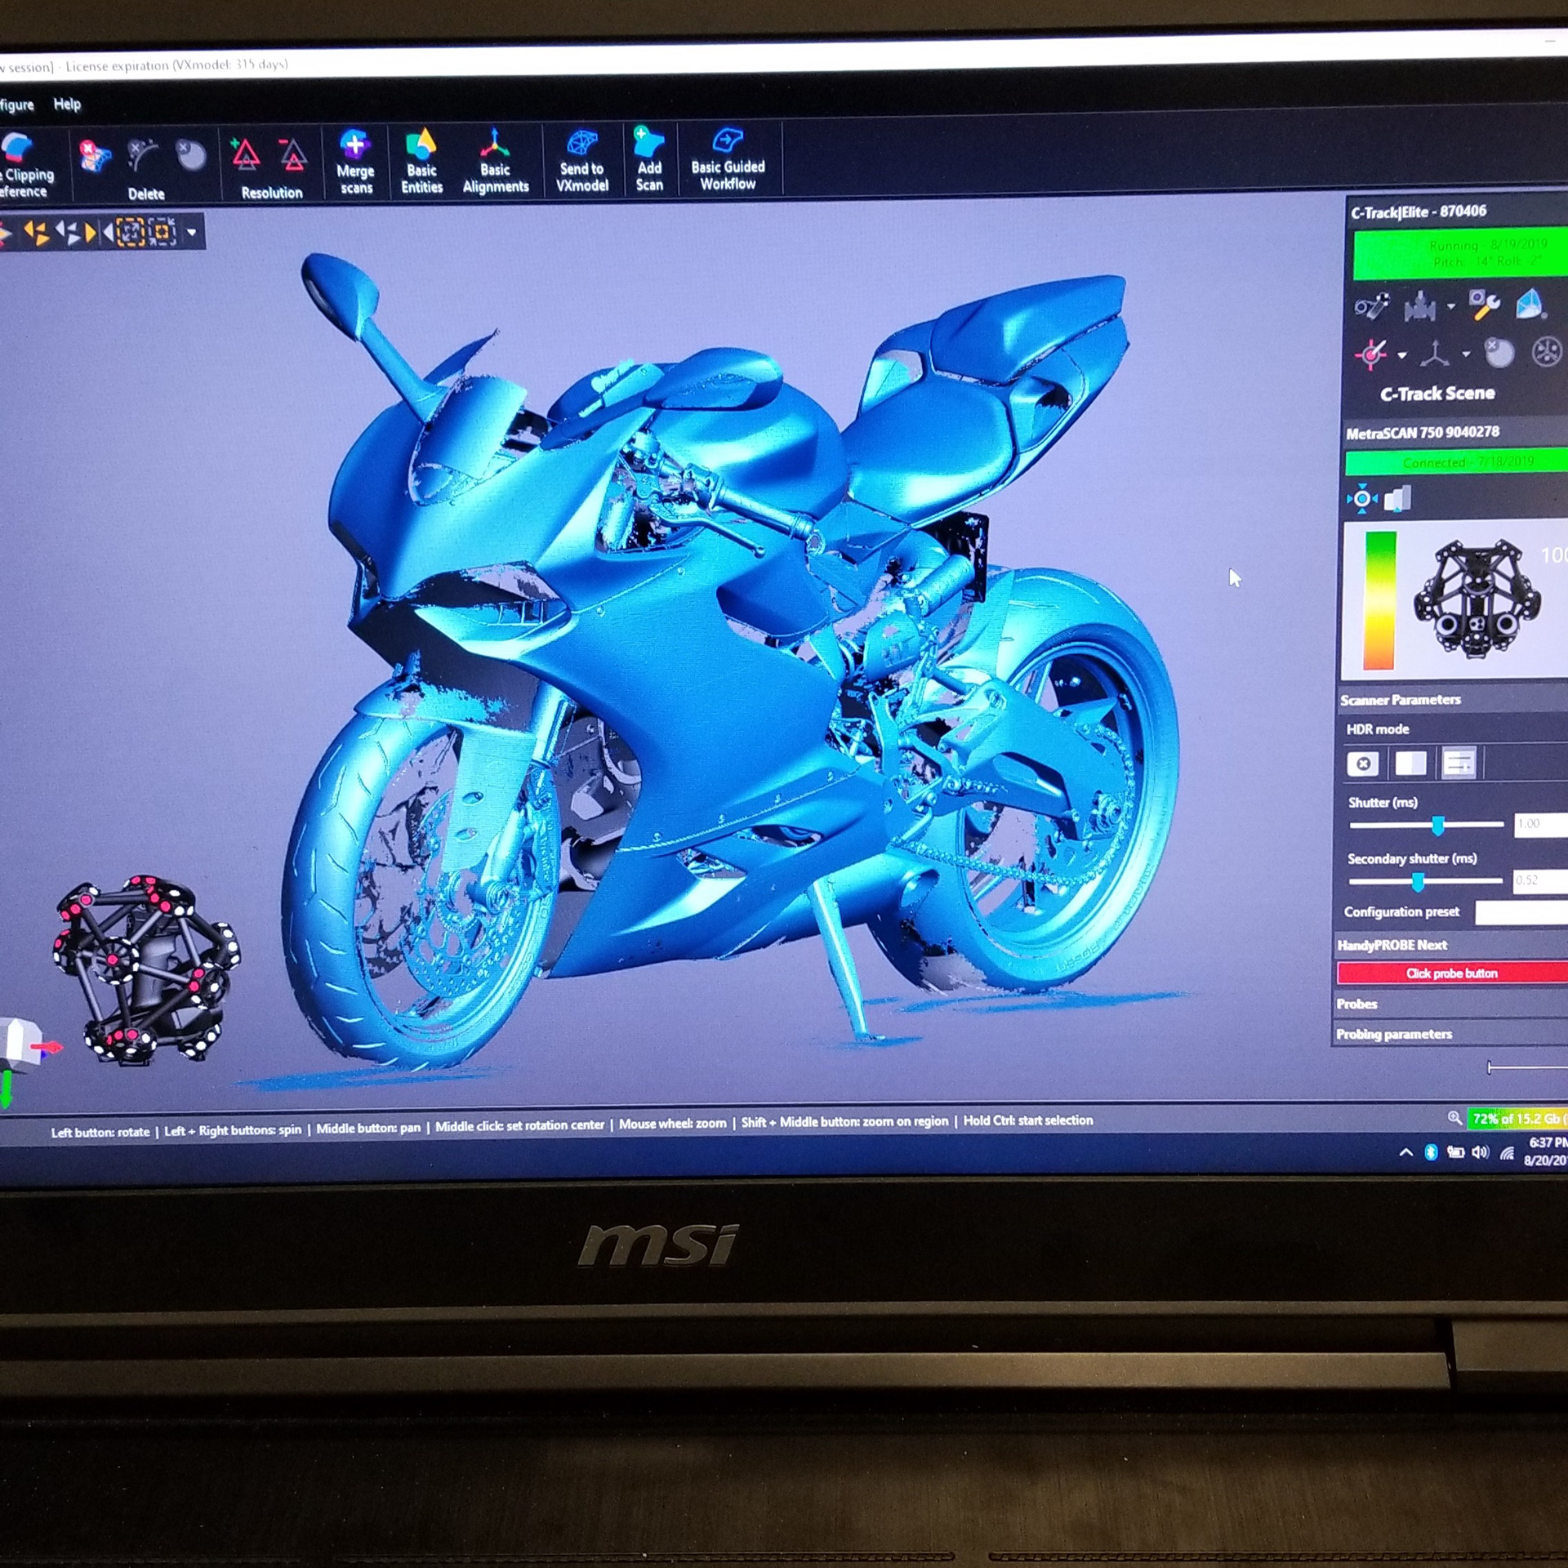The height and width of the screenshot is (1568, 1568).
Task: Show hidden system tray icons chevron
Action: pos(1405,1152)
